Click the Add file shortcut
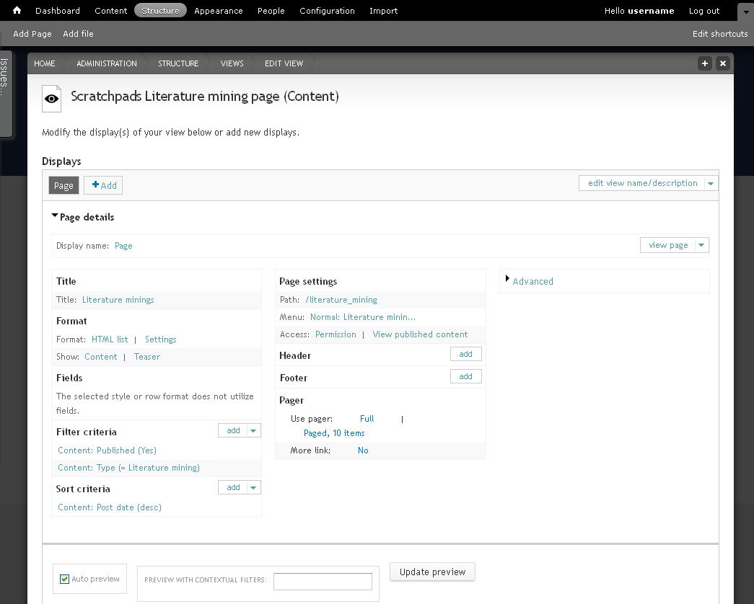Screen dimensions: 754x604 [78, 34]
